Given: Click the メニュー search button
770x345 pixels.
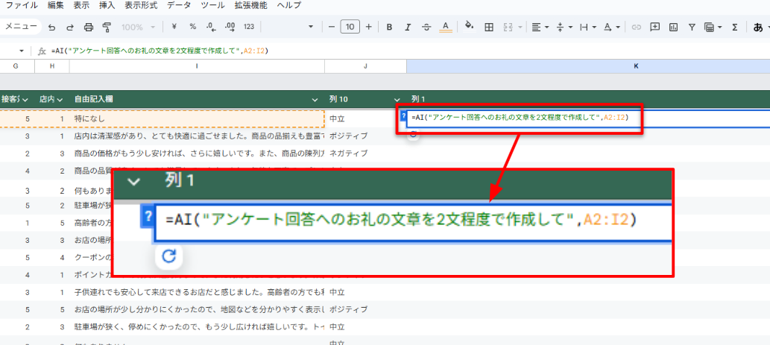Looking at the screenshot, I should (x=21, y=27).
